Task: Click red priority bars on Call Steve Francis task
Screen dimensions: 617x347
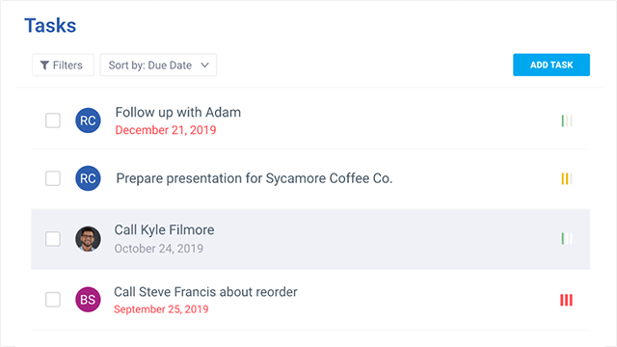Action: [567, 300]
